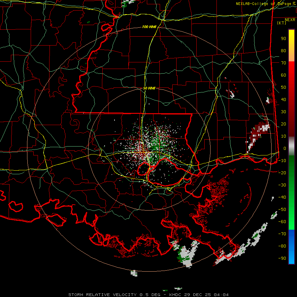Click the 30 value on the velocity scale
Image resolution: width=297 pixels, height=297 pixels.
pyautogui.click(x=283, y=112)
